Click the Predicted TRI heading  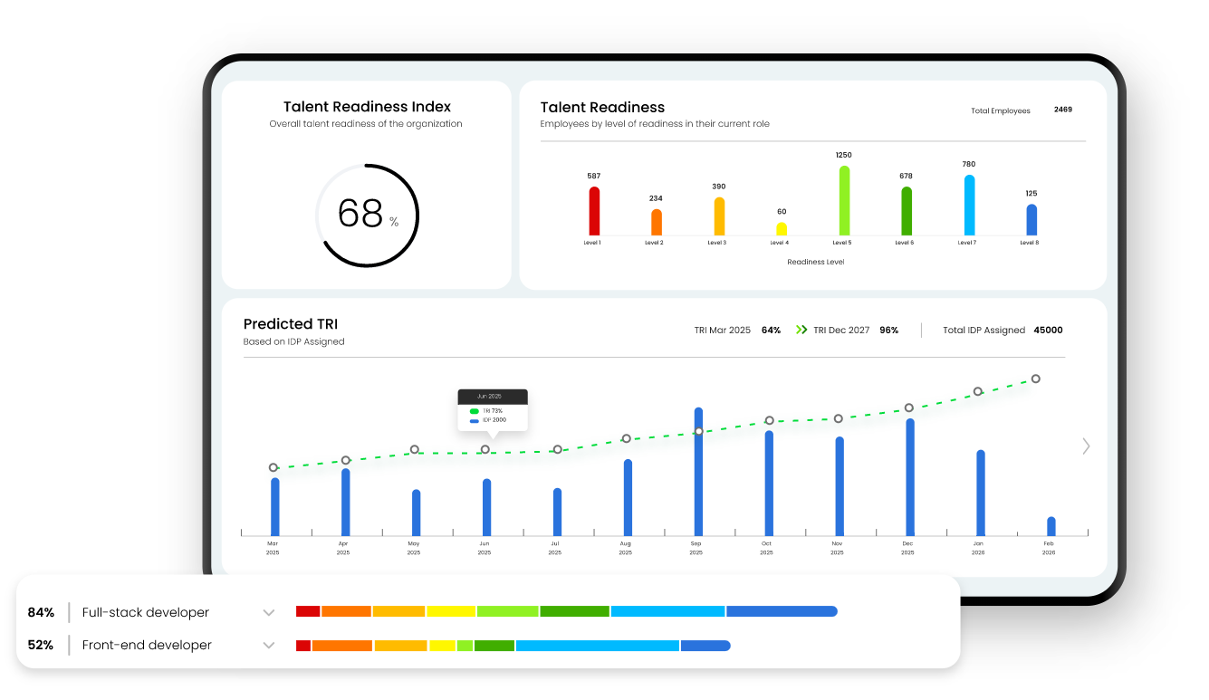click(x=291, y=324)
